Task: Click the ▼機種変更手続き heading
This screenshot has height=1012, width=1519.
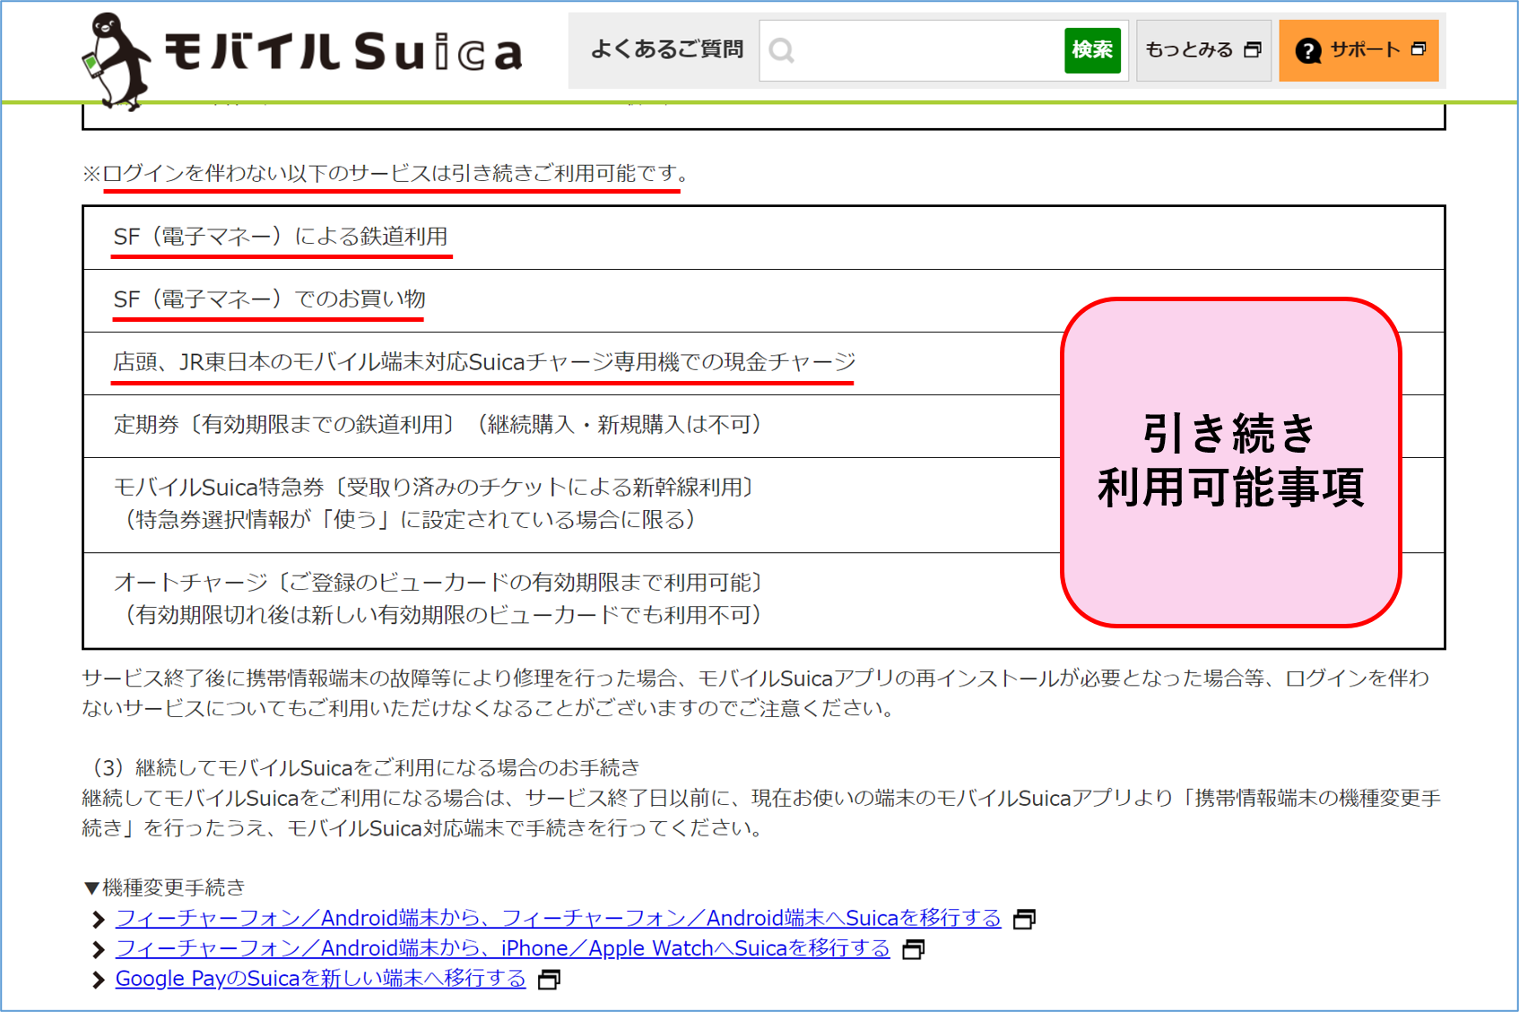Action: (x=164, y=887)
